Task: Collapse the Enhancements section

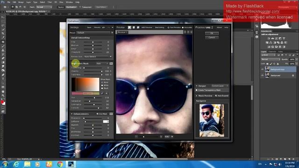Action: pos(72,114)
